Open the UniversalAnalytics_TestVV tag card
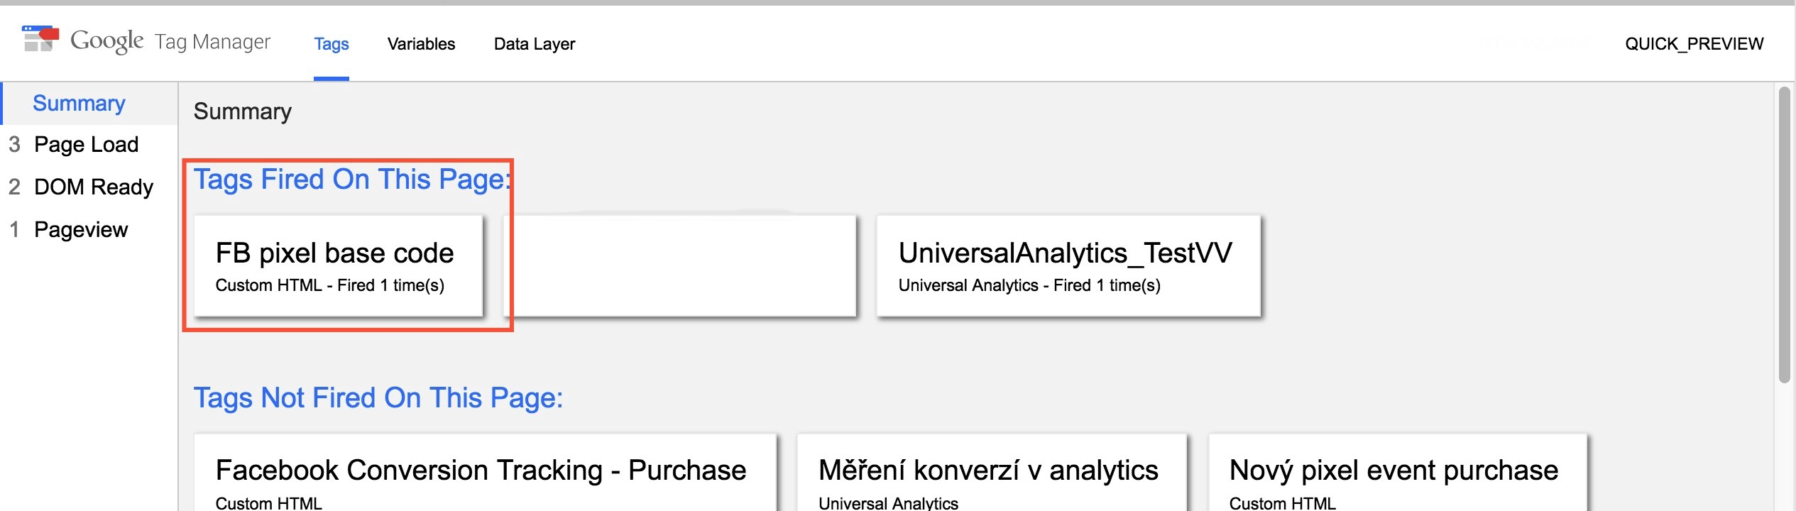Image resolution: width=1796 pixels, height=511 pixels. pyautogui.click(x=1068, y=266)
